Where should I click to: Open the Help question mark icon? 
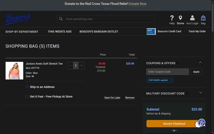172,18
